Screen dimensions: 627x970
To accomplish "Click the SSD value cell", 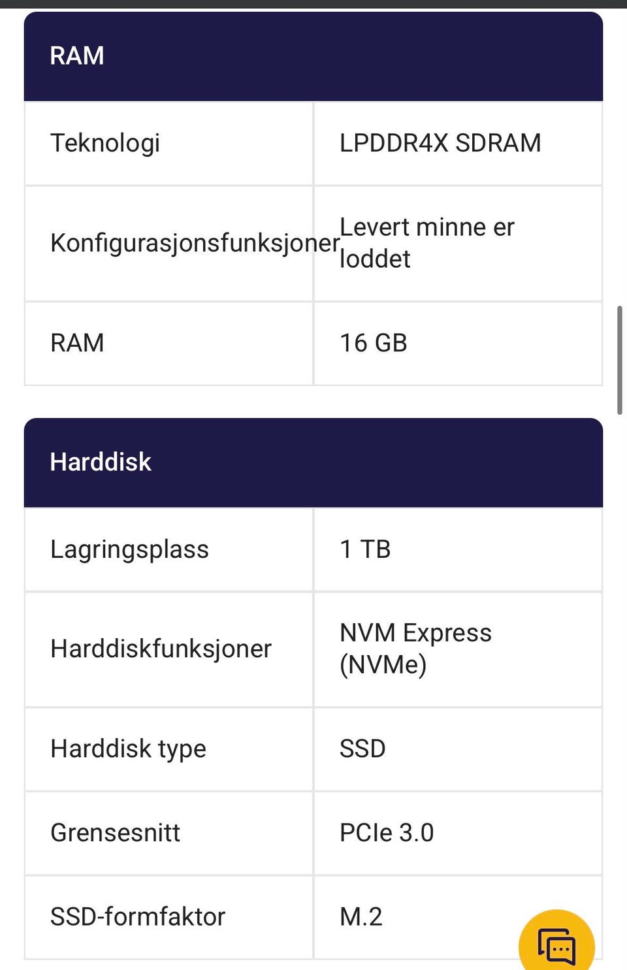I will tap(362, 749).
